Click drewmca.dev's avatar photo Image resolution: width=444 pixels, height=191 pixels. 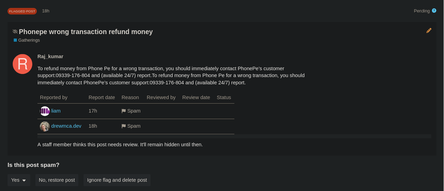coord(45,126)
